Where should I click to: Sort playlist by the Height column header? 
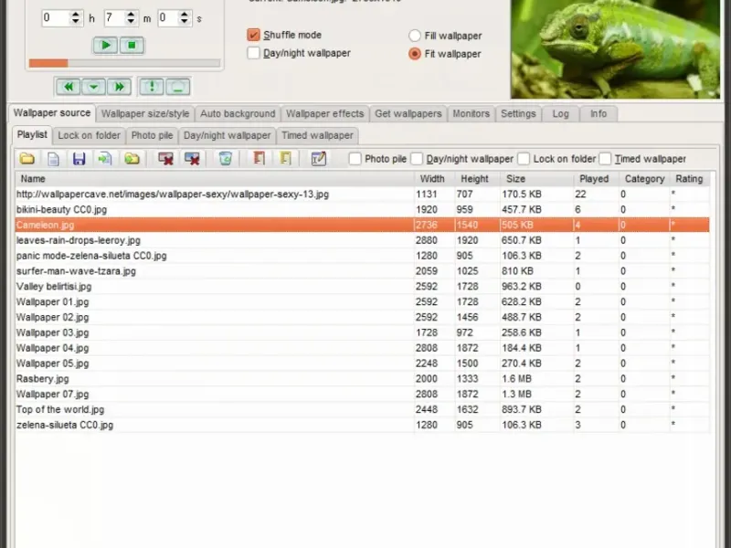pyautogui.click(x=477, y=179)
